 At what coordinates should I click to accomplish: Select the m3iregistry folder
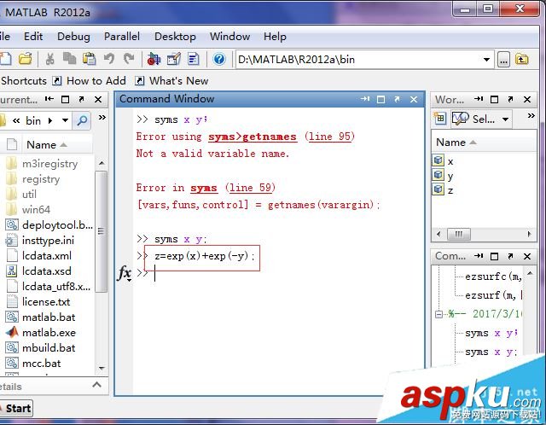(x=49, y=163)
